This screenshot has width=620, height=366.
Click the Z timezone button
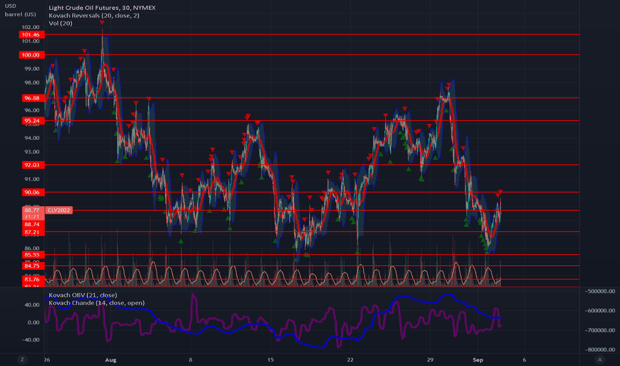[22, 359]
